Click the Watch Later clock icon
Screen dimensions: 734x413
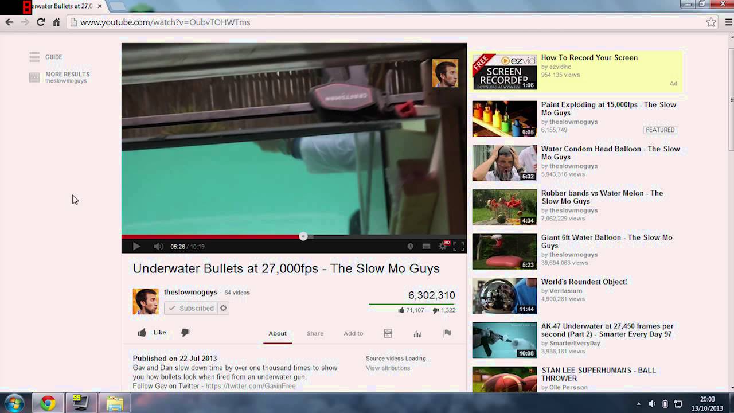click(410, 246)
